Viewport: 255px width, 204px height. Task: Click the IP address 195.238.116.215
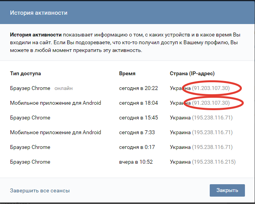click(214, 162)
